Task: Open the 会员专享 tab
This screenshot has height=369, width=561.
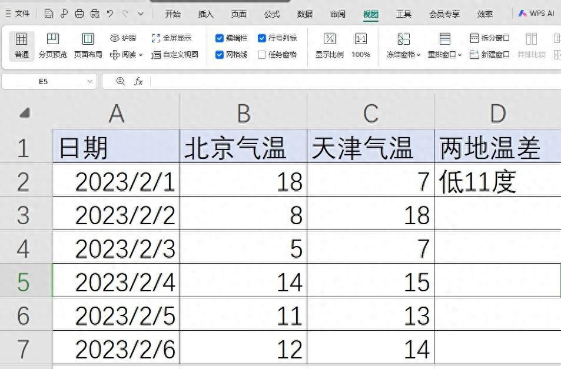Action: (x=444, y=14)
